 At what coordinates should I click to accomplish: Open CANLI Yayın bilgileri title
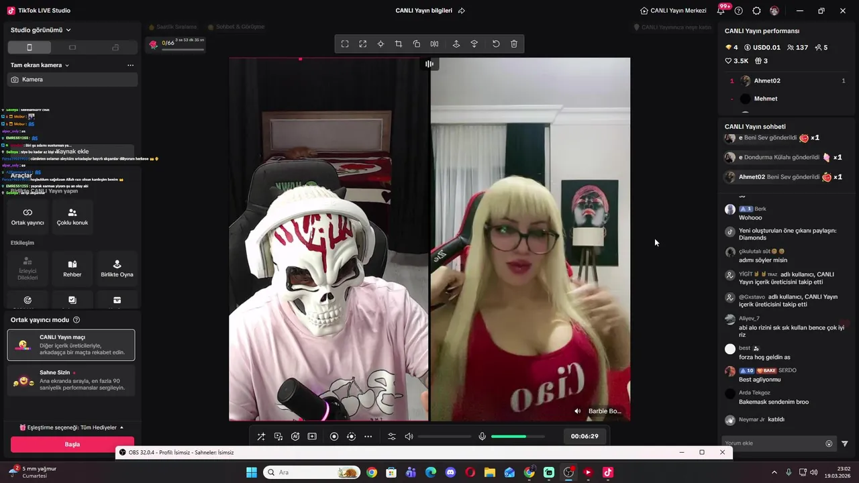coord(423,11)
